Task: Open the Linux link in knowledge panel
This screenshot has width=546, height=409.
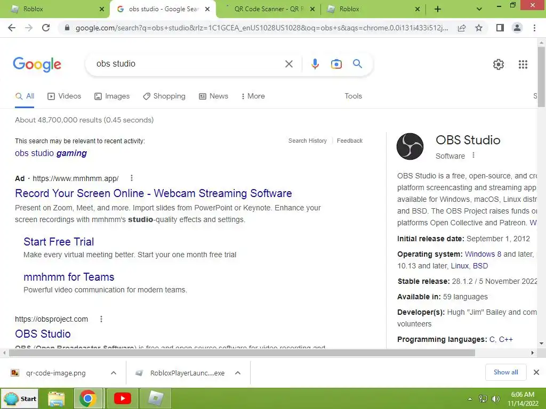Action: tap(460, 266)
